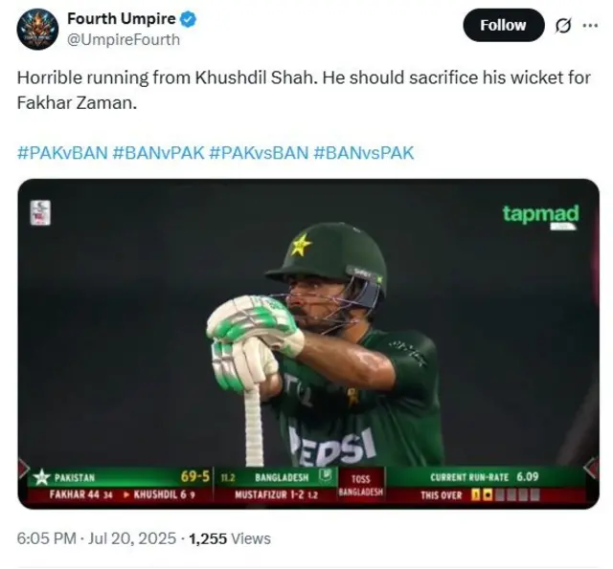Open the Fourth Umpire display name

click(x=121, y=19)
